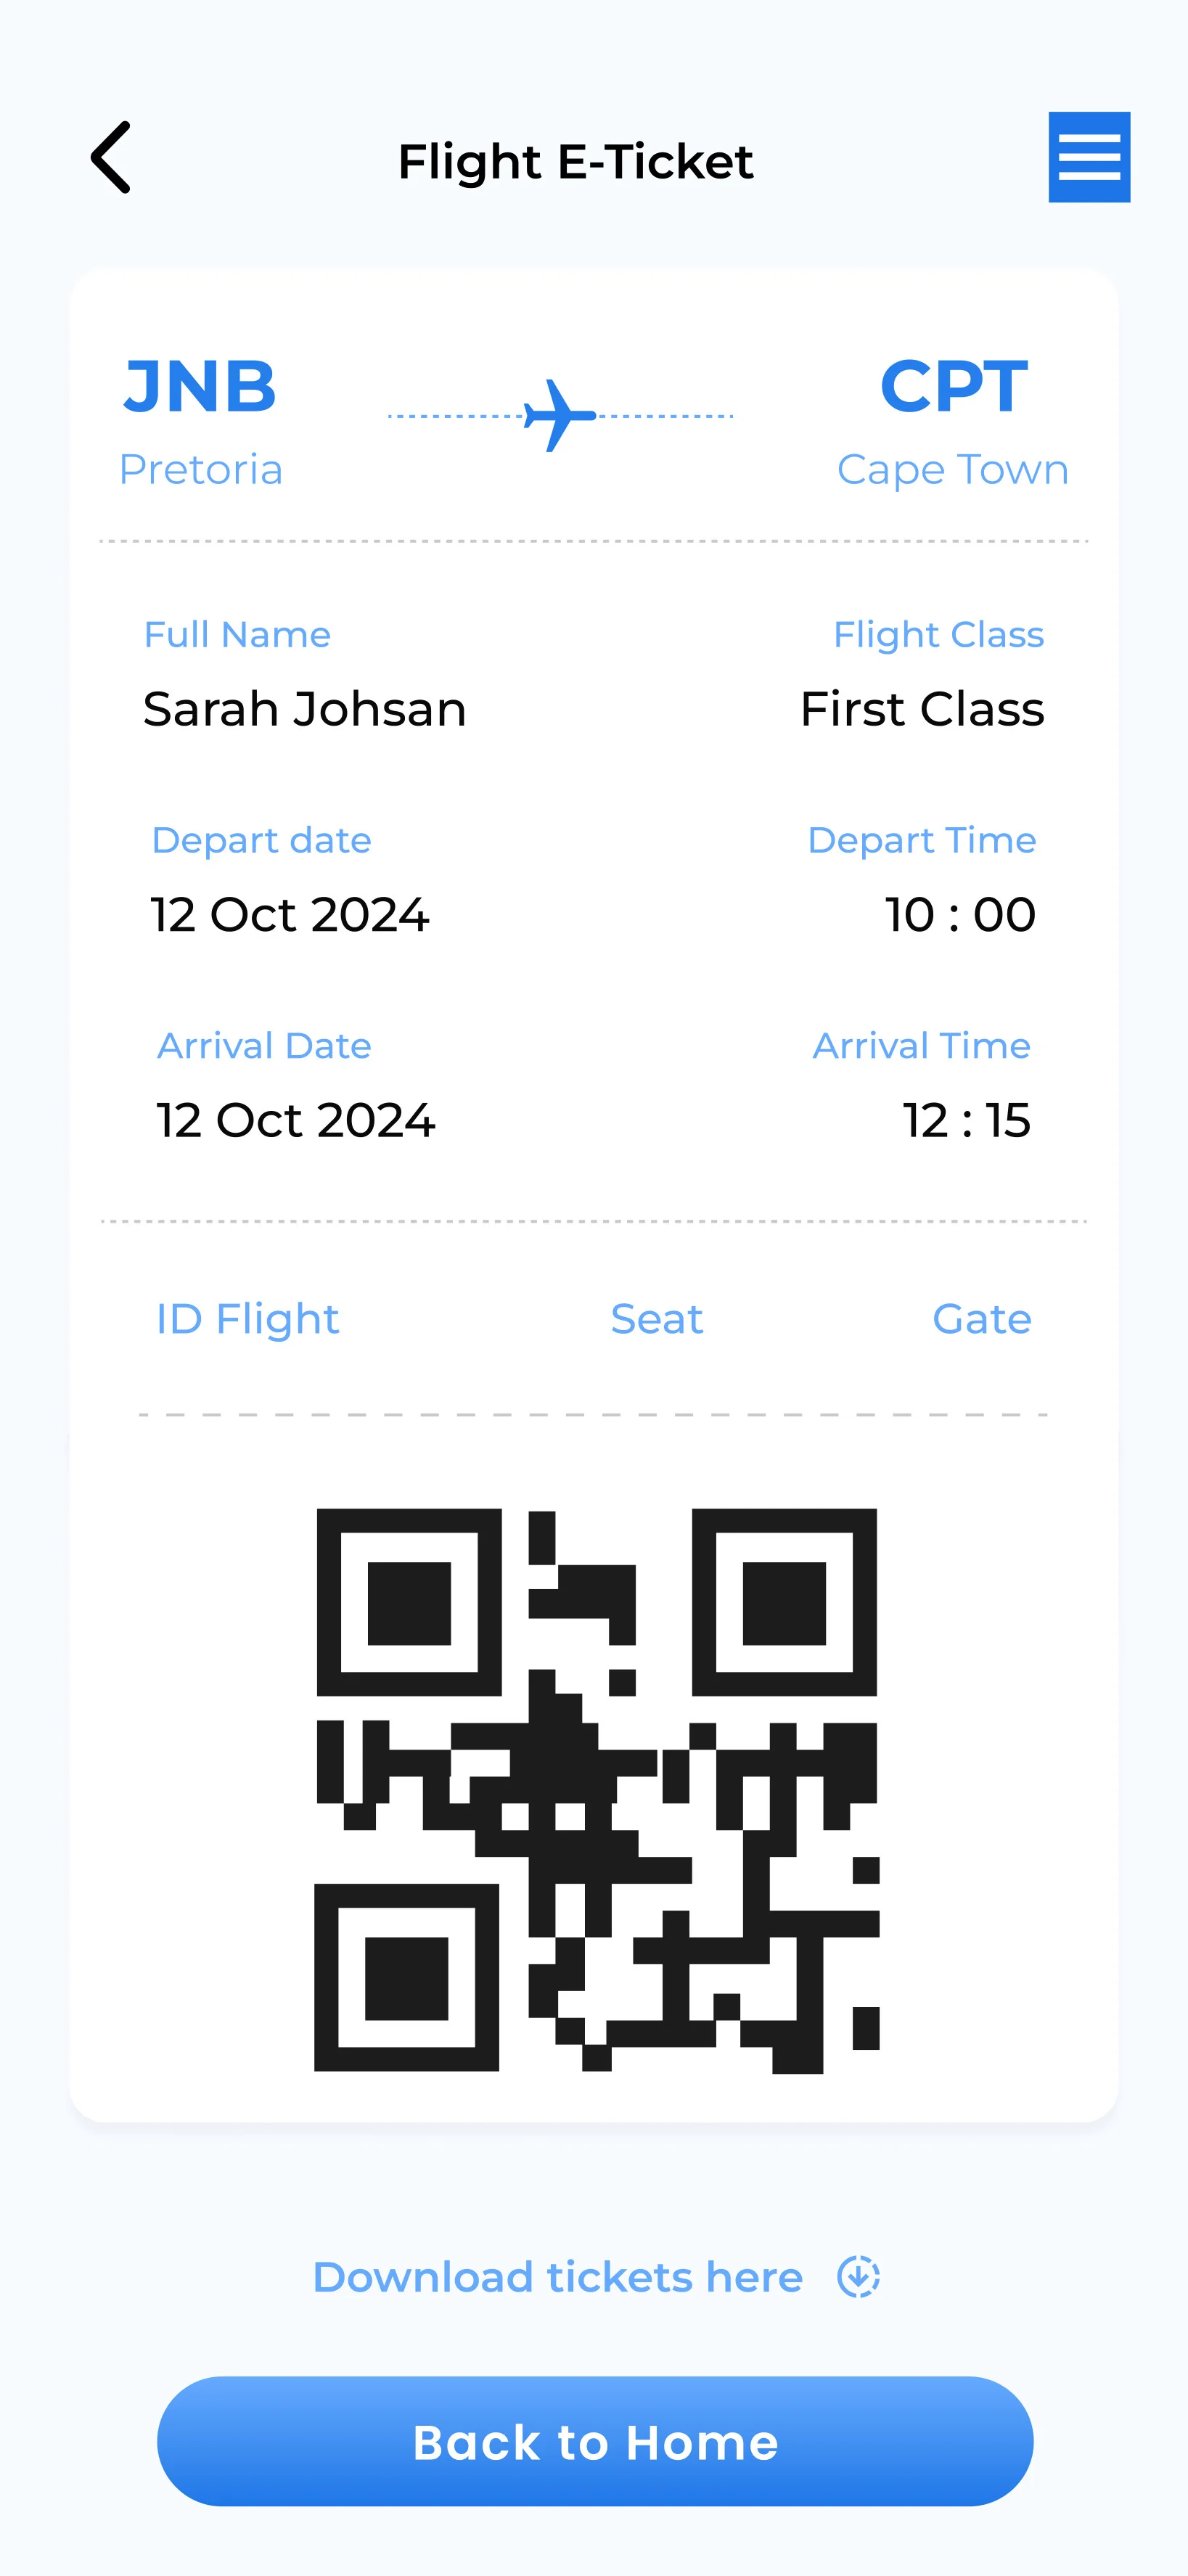Click the passenger name Sarah Johsan

click(304, 709)
